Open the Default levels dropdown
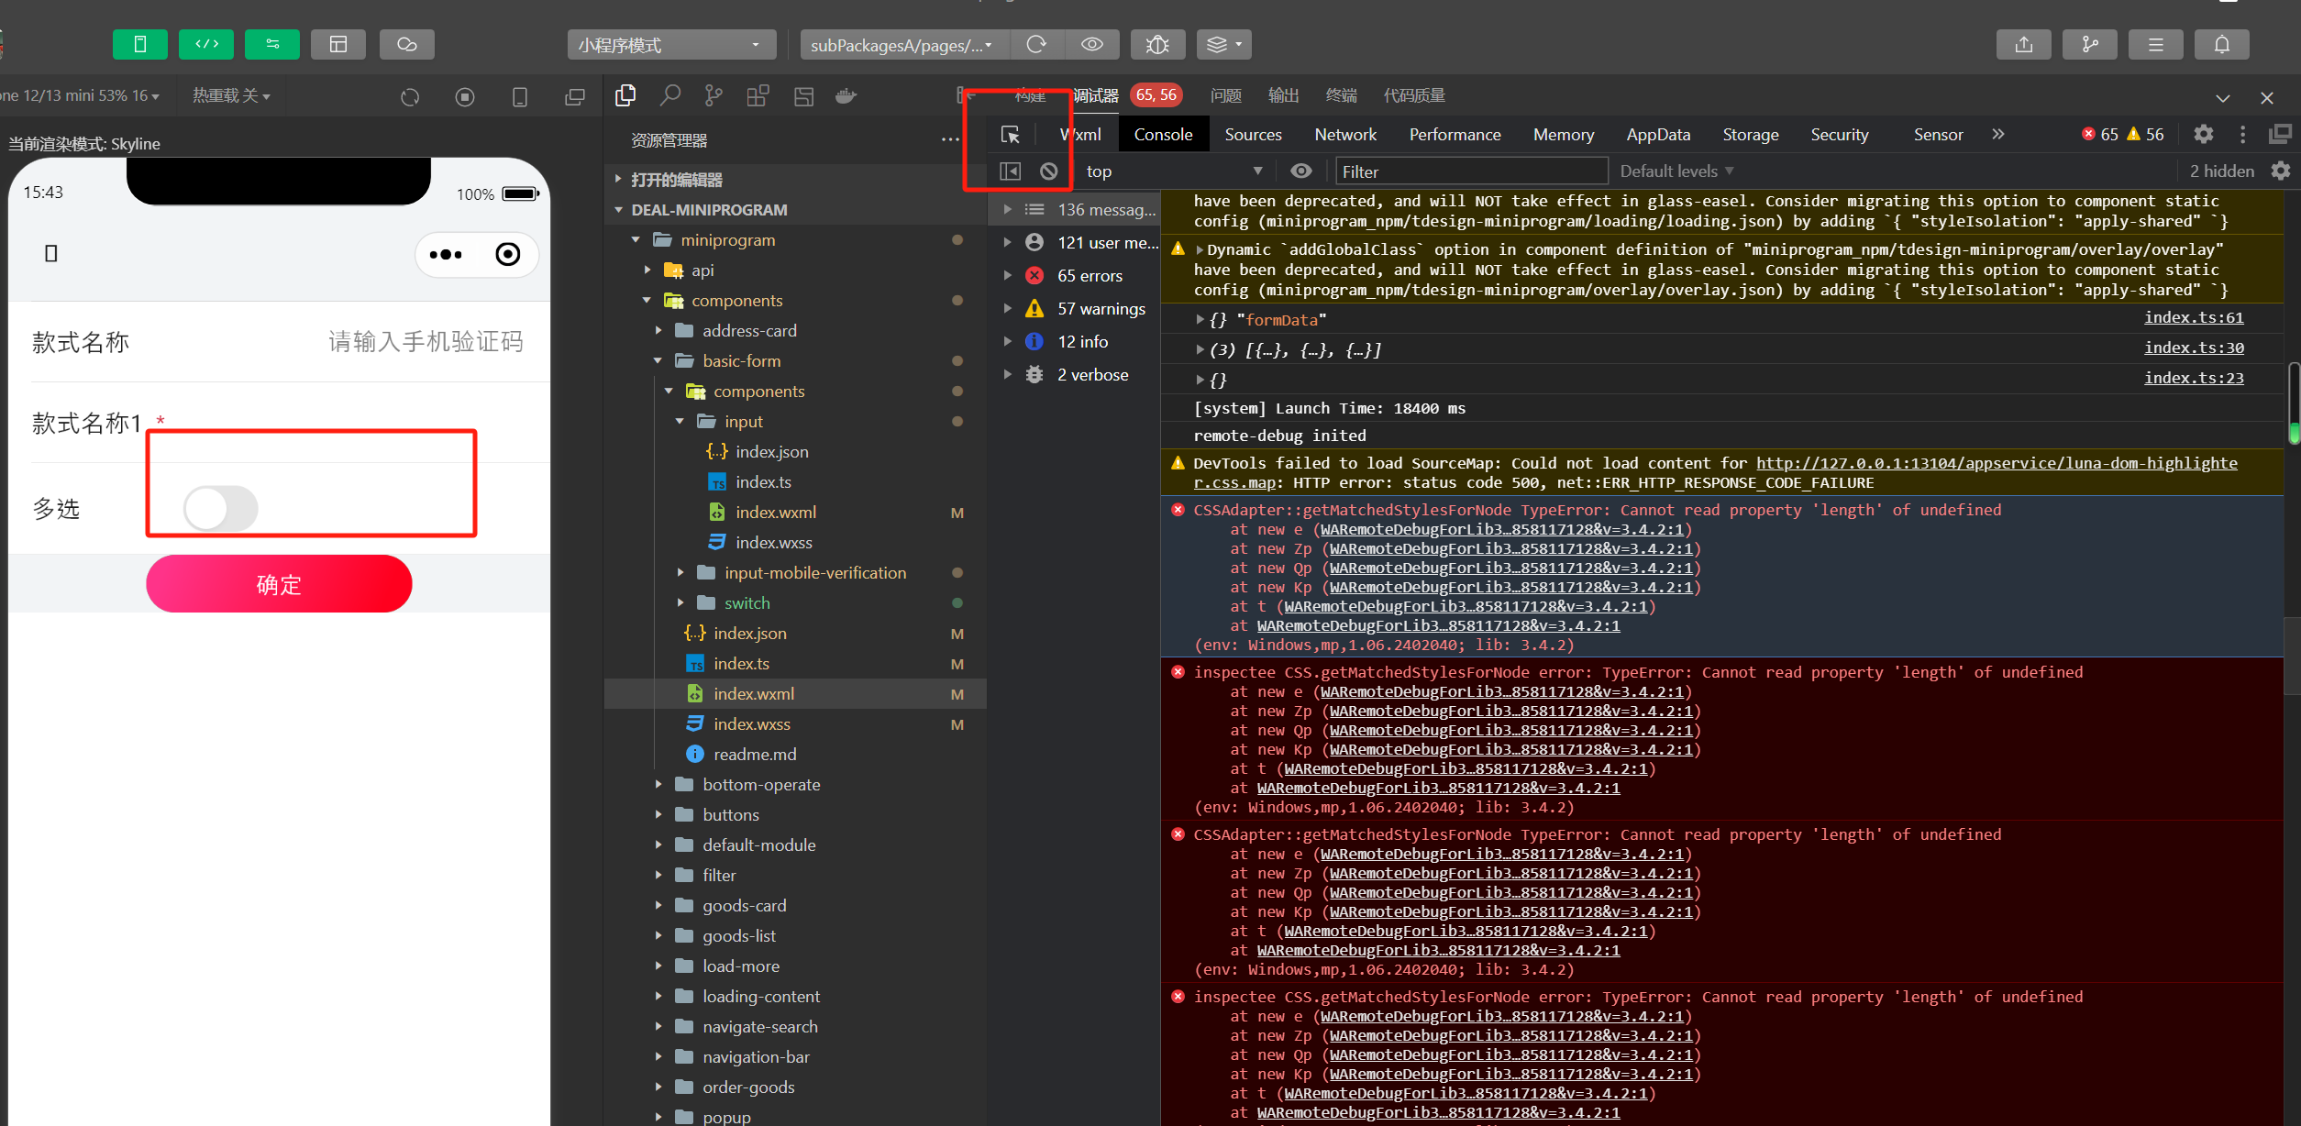The image size is (2301, 1126). [1676, 171]
